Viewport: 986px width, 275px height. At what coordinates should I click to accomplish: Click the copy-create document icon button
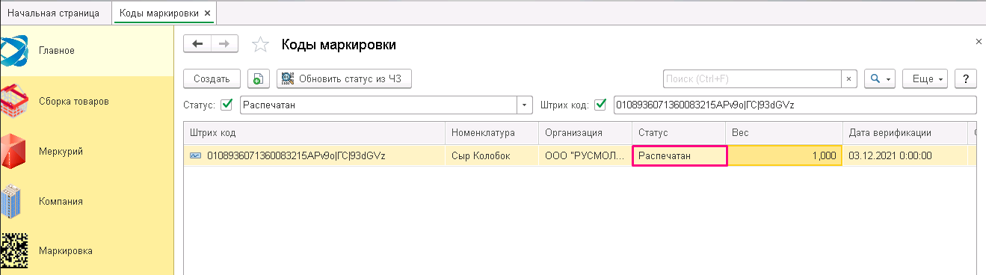tap(258, 78)
